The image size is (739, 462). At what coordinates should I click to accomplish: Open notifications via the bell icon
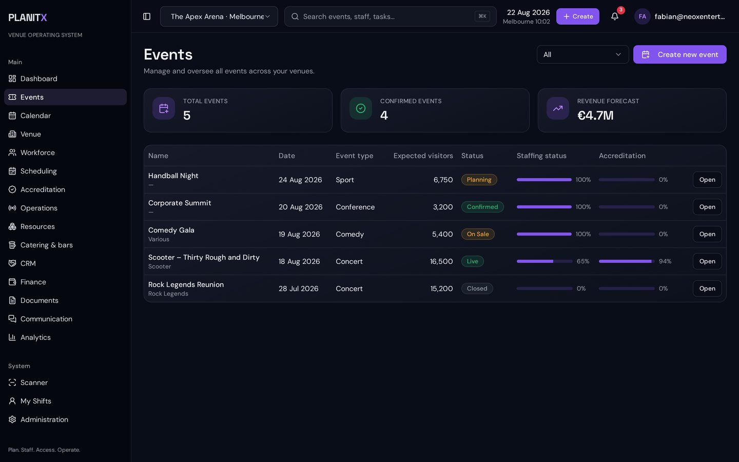[615, 16]
